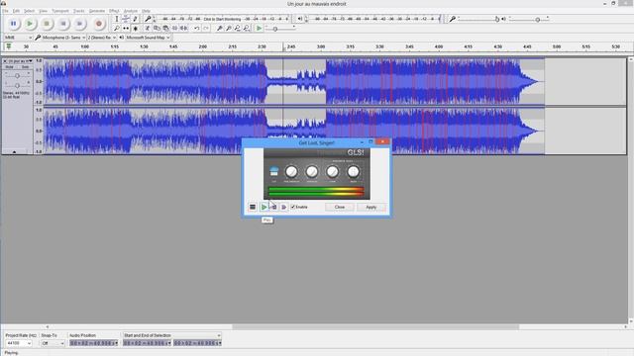Click the Trim audio icon
The width and height of the screenshot is (634, 356).
174,29
